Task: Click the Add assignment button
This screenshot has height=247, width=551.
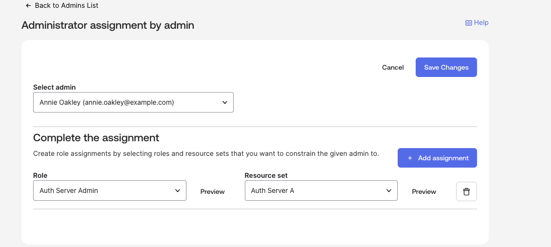Action: [437, 158]
